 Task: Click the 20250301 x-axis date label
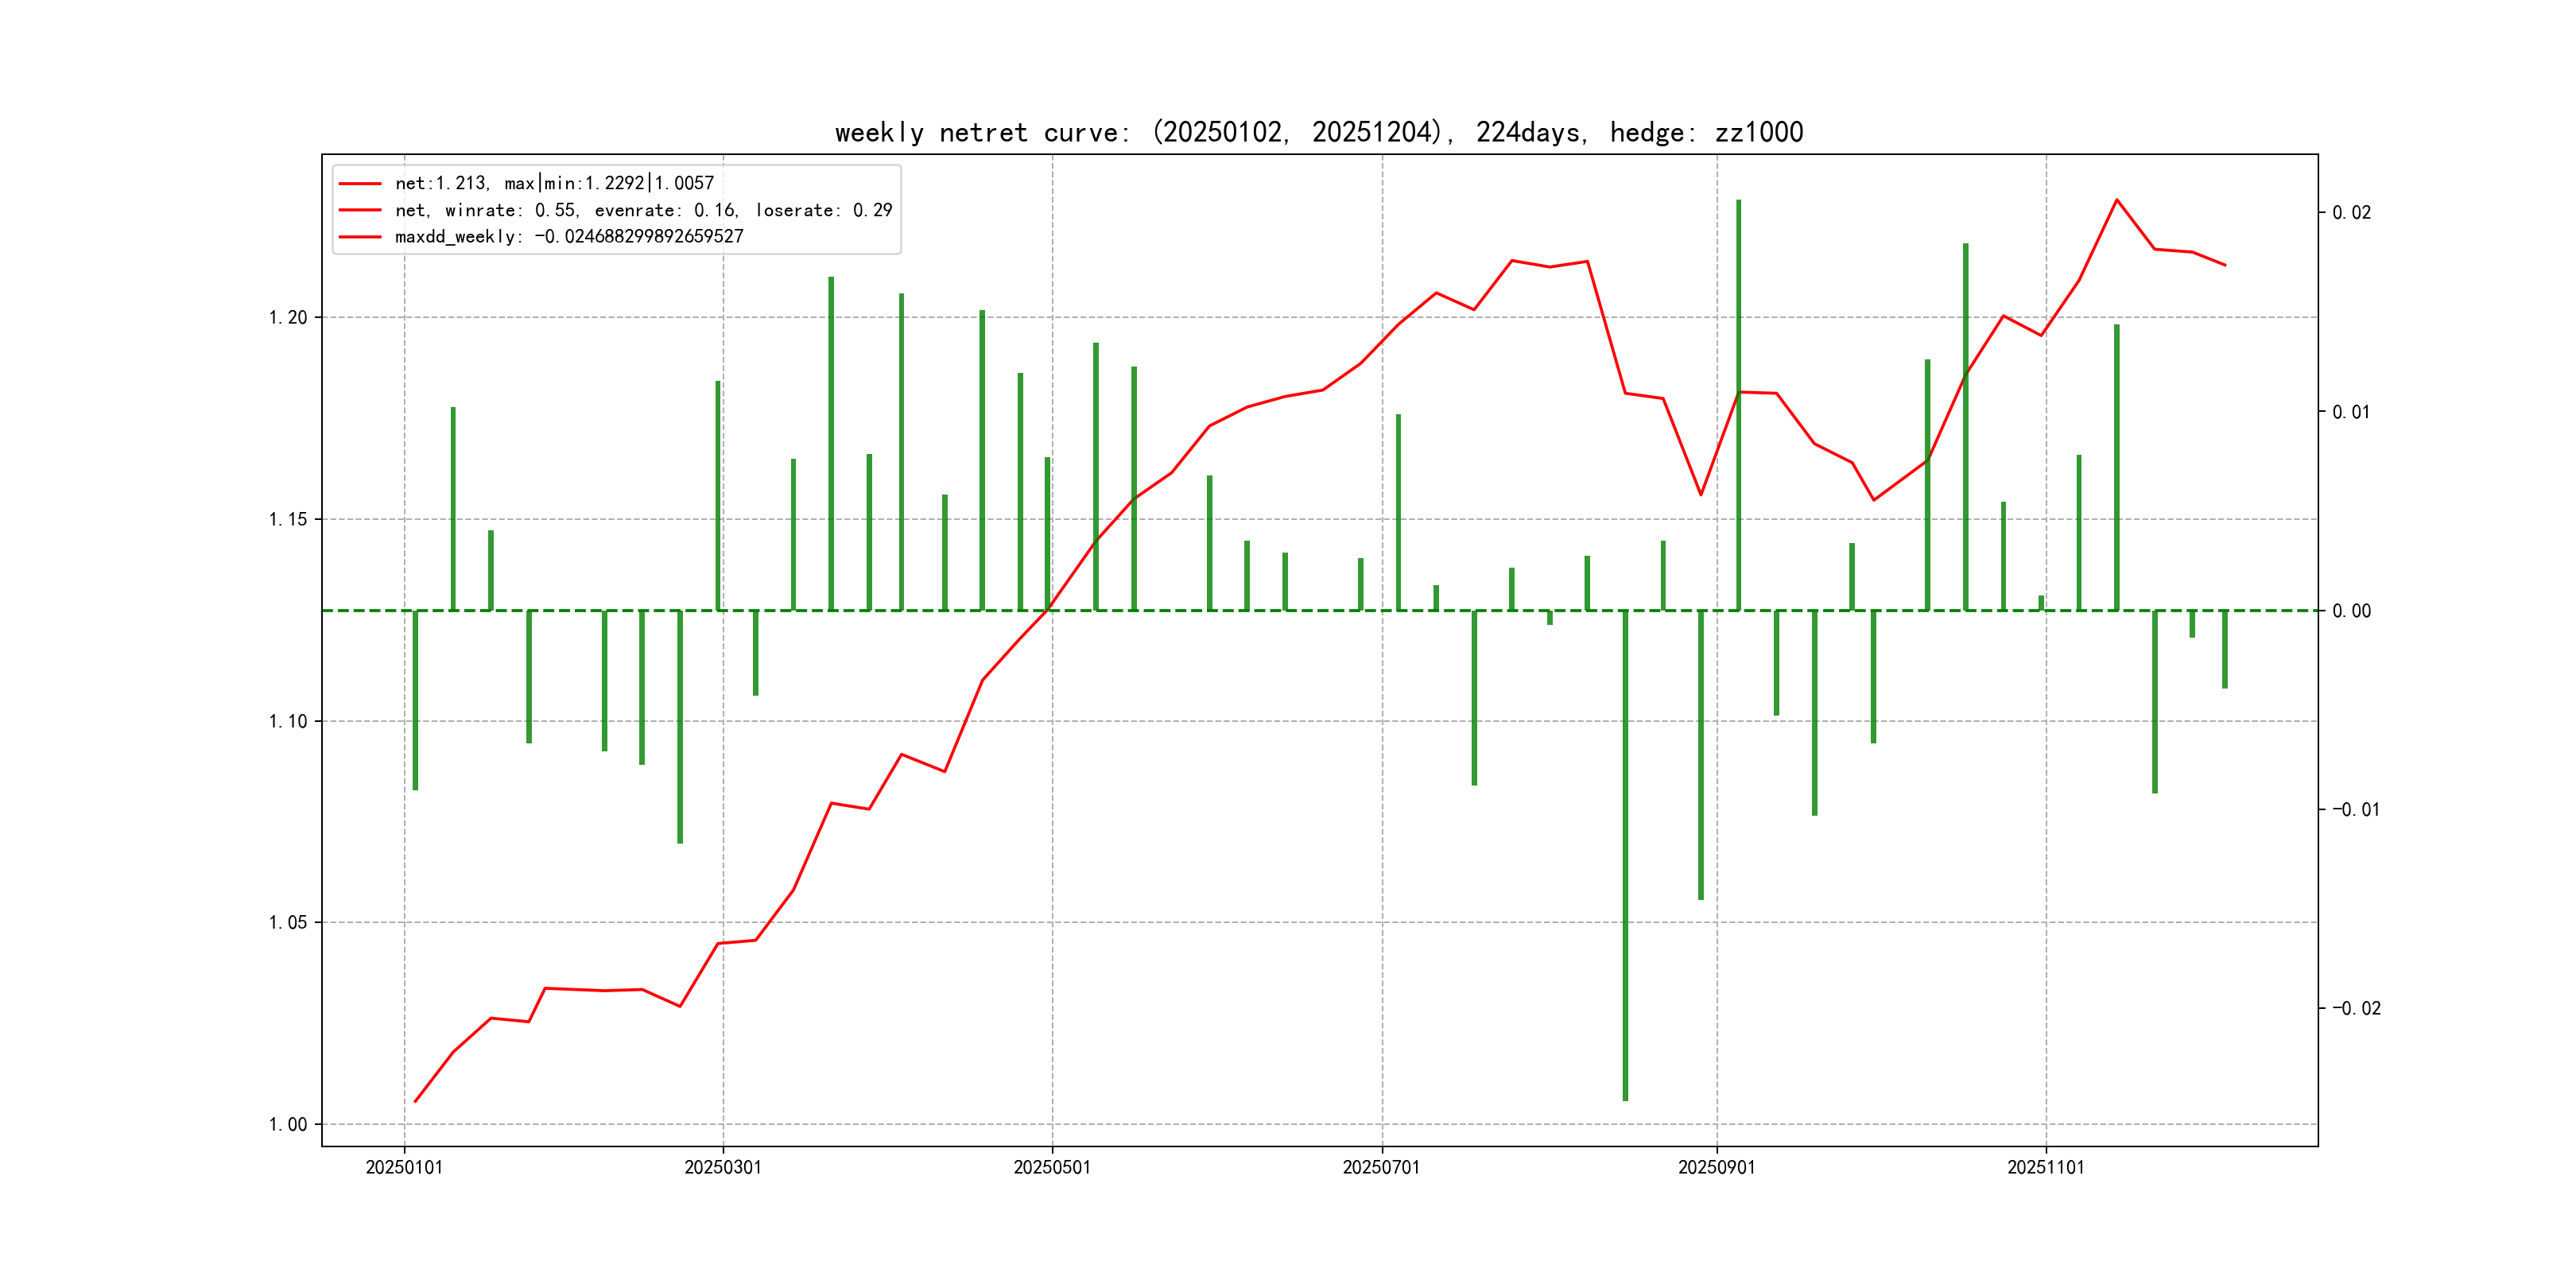click(723, 1167)
